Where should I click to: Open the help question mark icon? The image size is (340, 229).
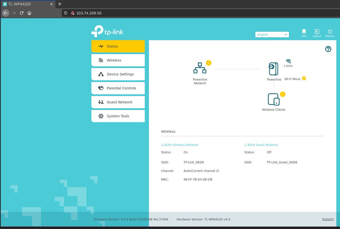coord(328,49)
